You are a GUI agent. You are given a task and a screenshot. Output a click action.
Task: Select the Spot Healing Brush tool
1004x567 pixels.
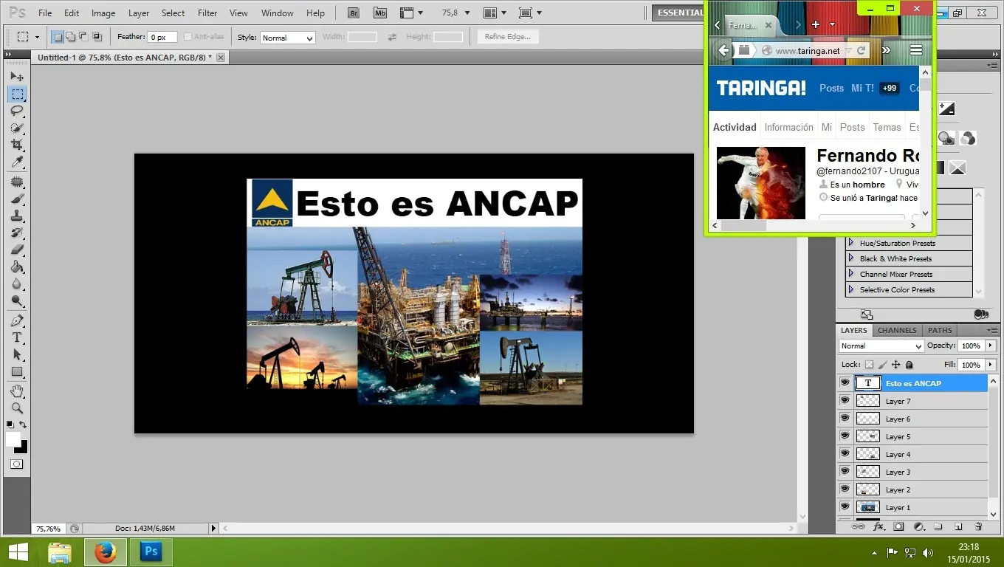[17, 182]
